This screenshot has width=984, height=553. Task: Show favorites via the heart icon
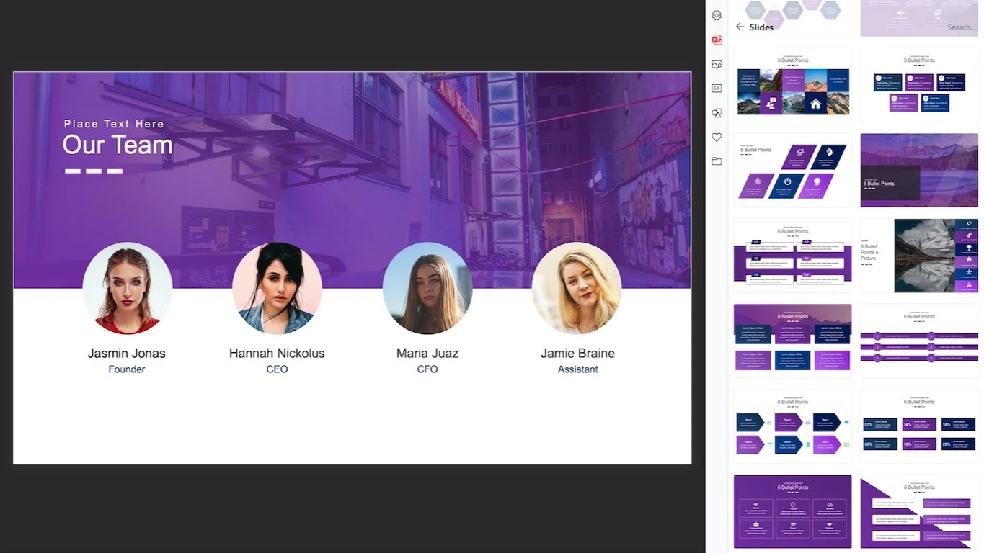716,138
